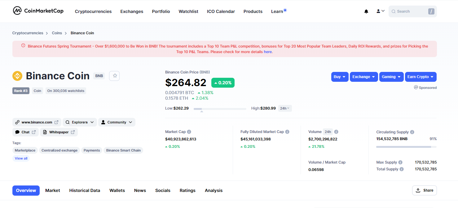Image resolution: width=458 pixels, height=208 pixels.
Task: Open the Exchange dropdown button
Action: tap(364, 77)
